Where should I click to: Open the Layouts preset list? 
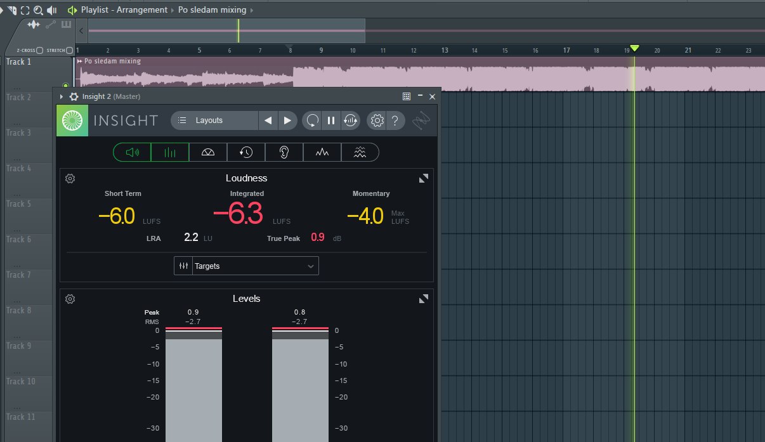click(214, 120)
